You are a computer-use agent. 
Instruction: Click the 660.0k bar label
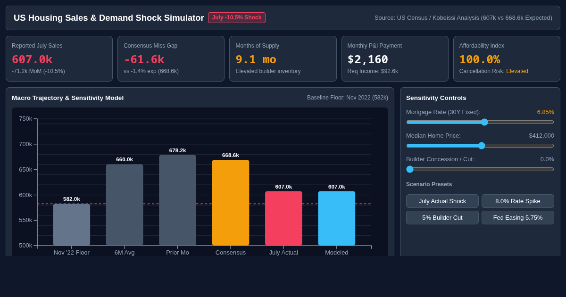pyautogui.click(x=125, y=159)
